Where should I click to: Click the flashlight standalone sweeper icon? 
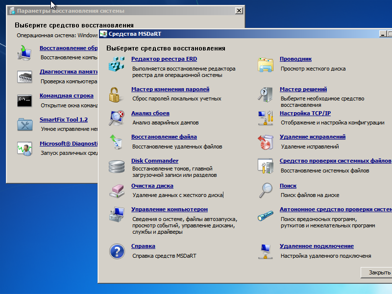click(266, 216)
